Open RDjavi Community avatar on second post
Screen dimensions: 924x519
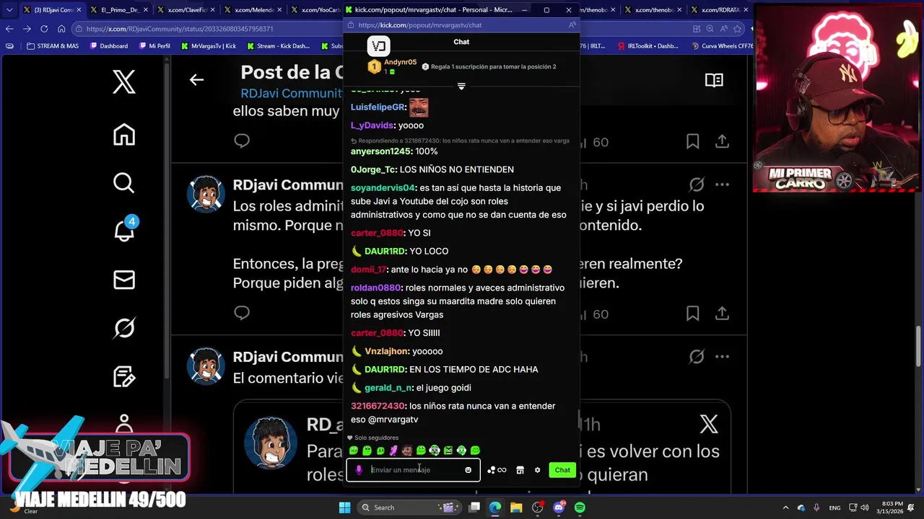[x=206, y=195]
